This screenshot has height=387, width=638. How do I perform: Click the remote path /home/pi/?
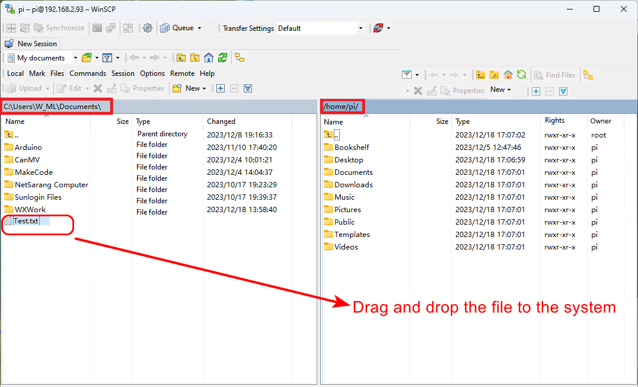click(340, 107)
